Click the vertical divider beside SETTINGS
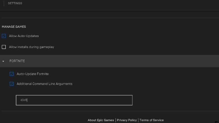Image resolution: width=219 pixels, height=123 pixels. point(4,3)
